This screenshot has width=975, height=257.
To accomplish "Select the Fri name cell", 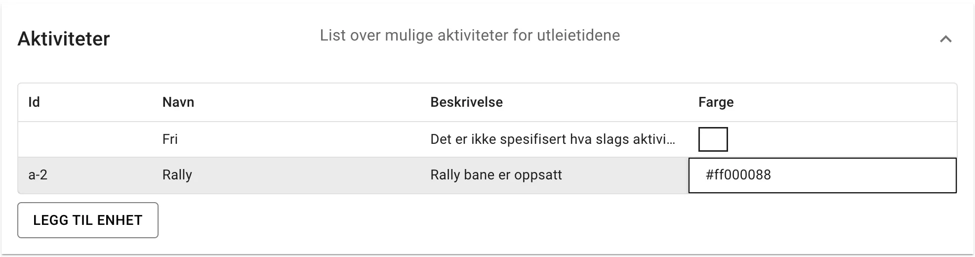I will [170, 139].
